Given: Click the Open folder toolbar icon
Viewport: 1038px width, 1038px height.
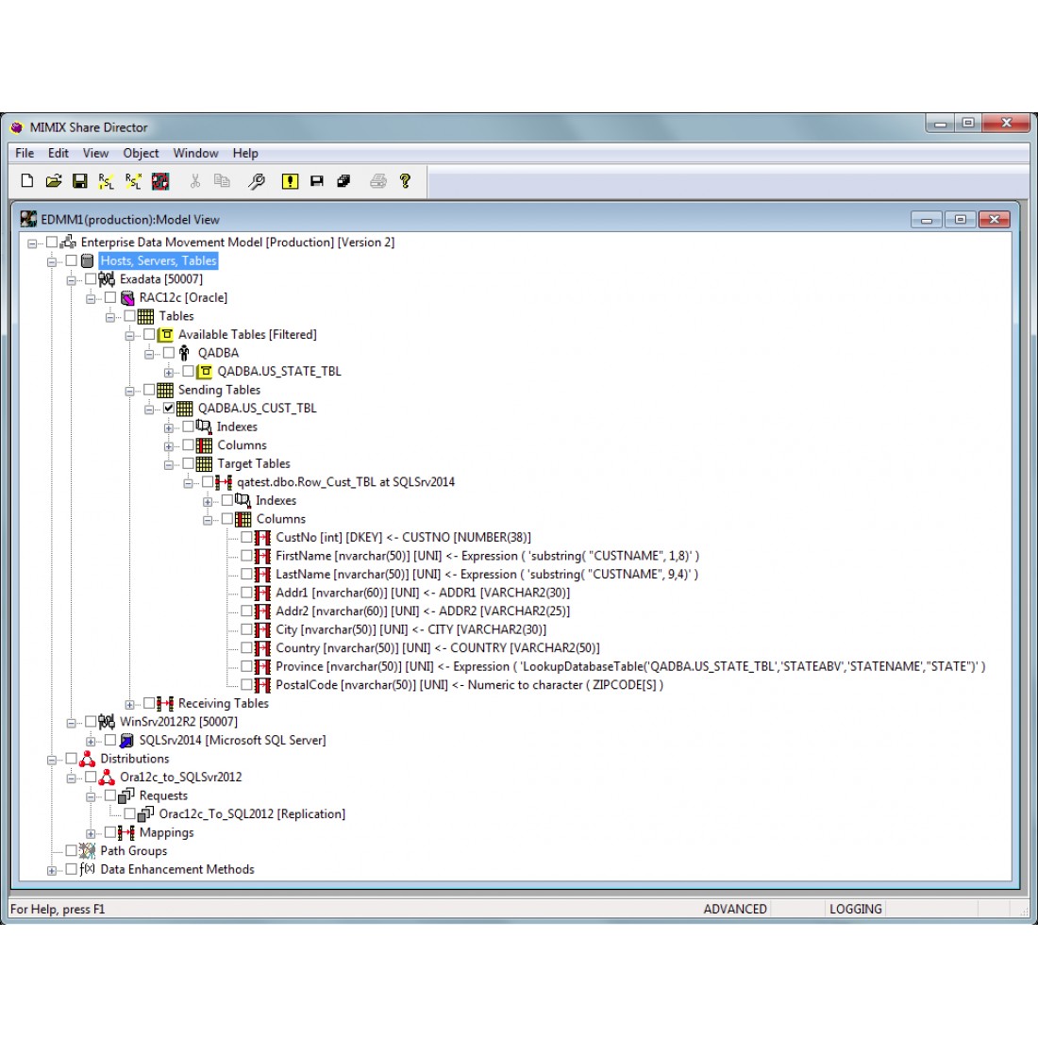Looking at the screenshot, I should point(54,181).
